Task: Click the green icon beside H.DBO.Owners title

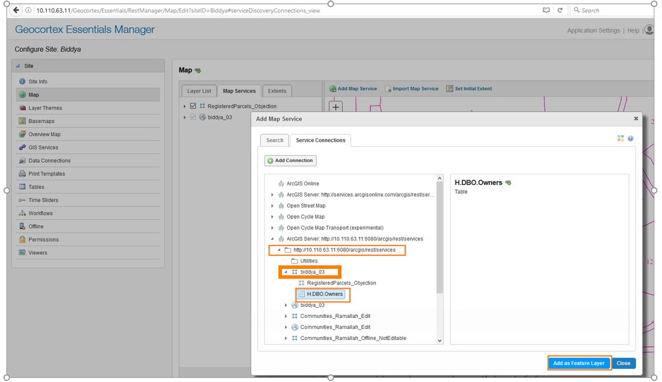Action: (x=508, y=183)
